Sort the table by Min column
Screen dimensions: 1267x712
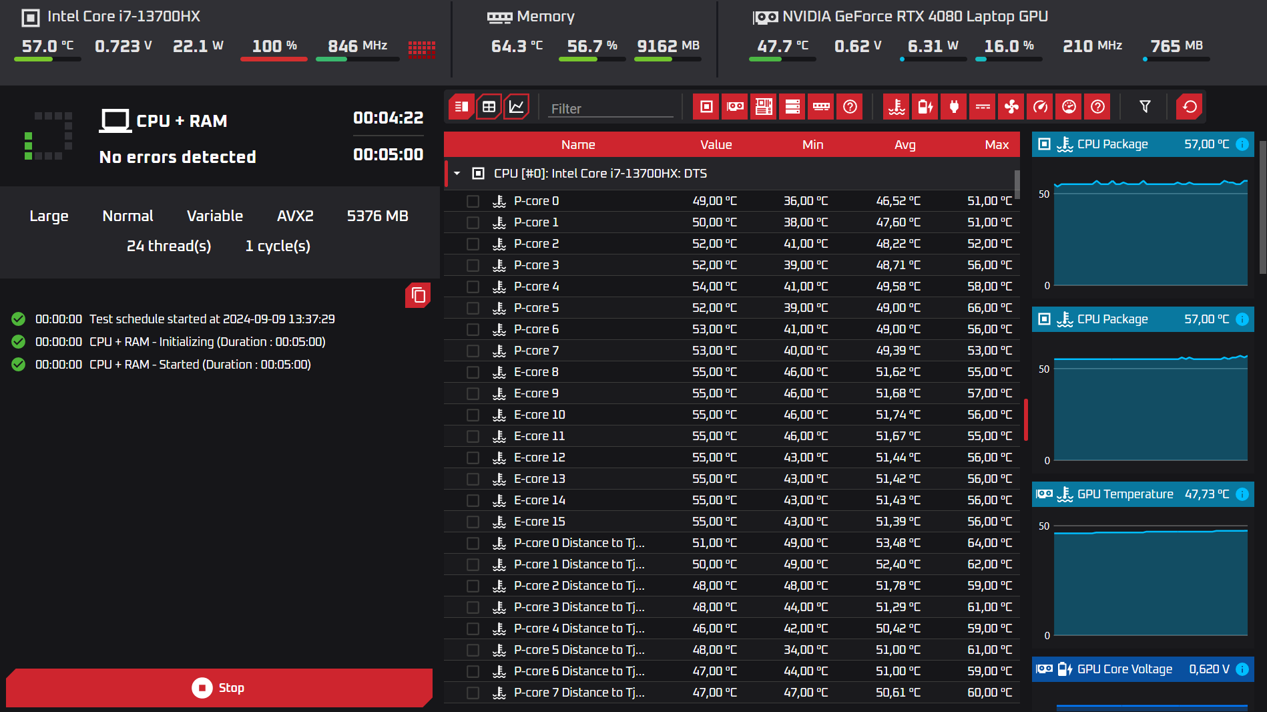[x=812, y=144]
